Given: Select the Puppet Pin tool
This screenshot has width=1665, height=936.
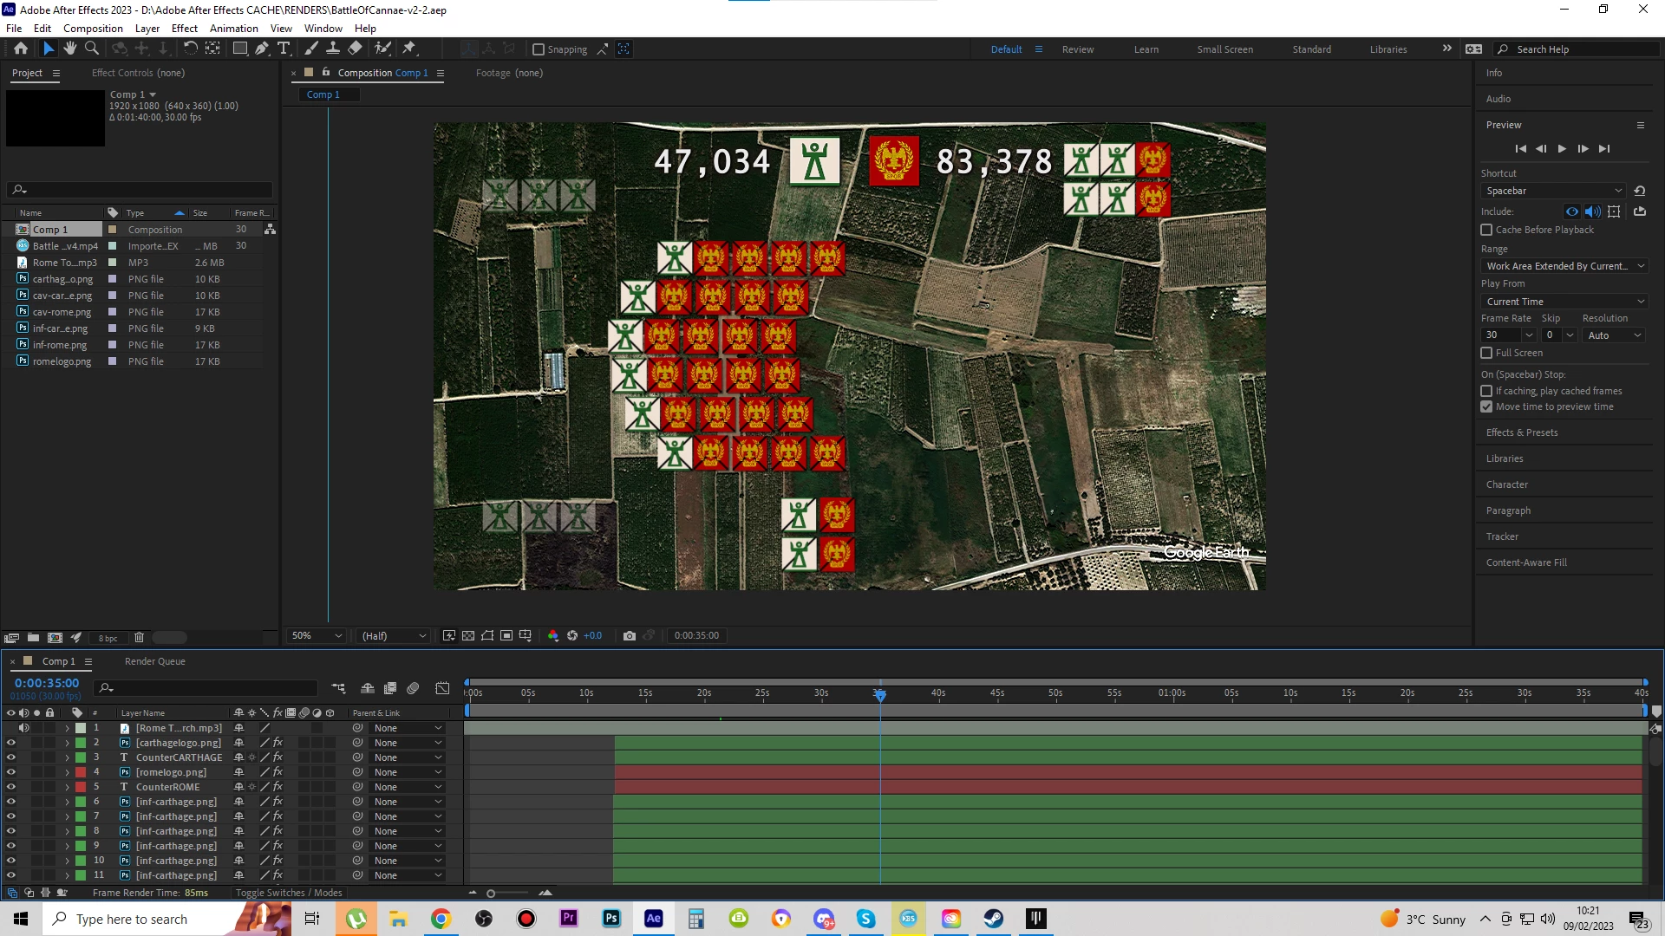Looking at the screenshot, I should [x=409, y=49].
